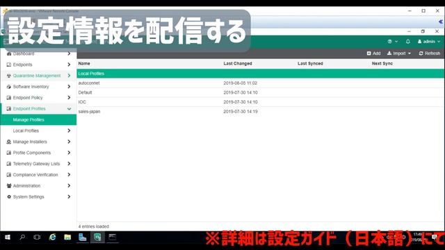Open the help question mark menu

click(x=392, y=42)
